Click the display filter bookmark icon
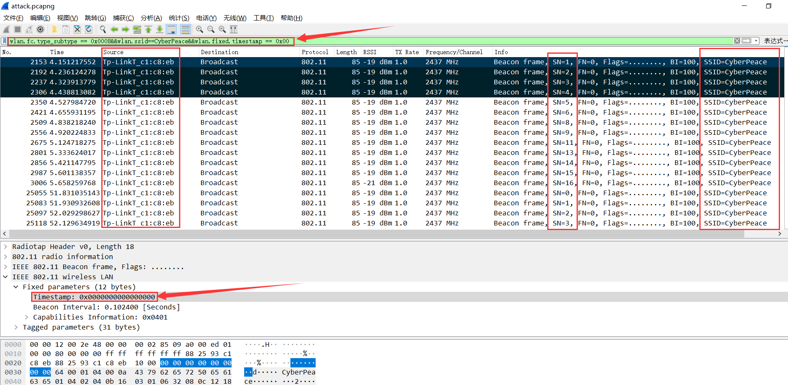This screenshot has height=385, width=788. [5, 41]
